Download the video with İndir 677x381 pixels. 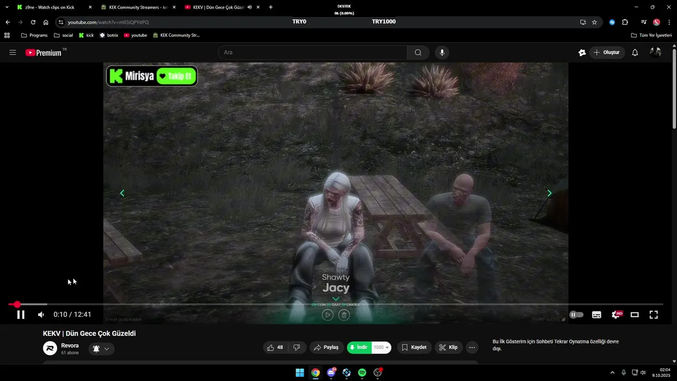(359, 348)
